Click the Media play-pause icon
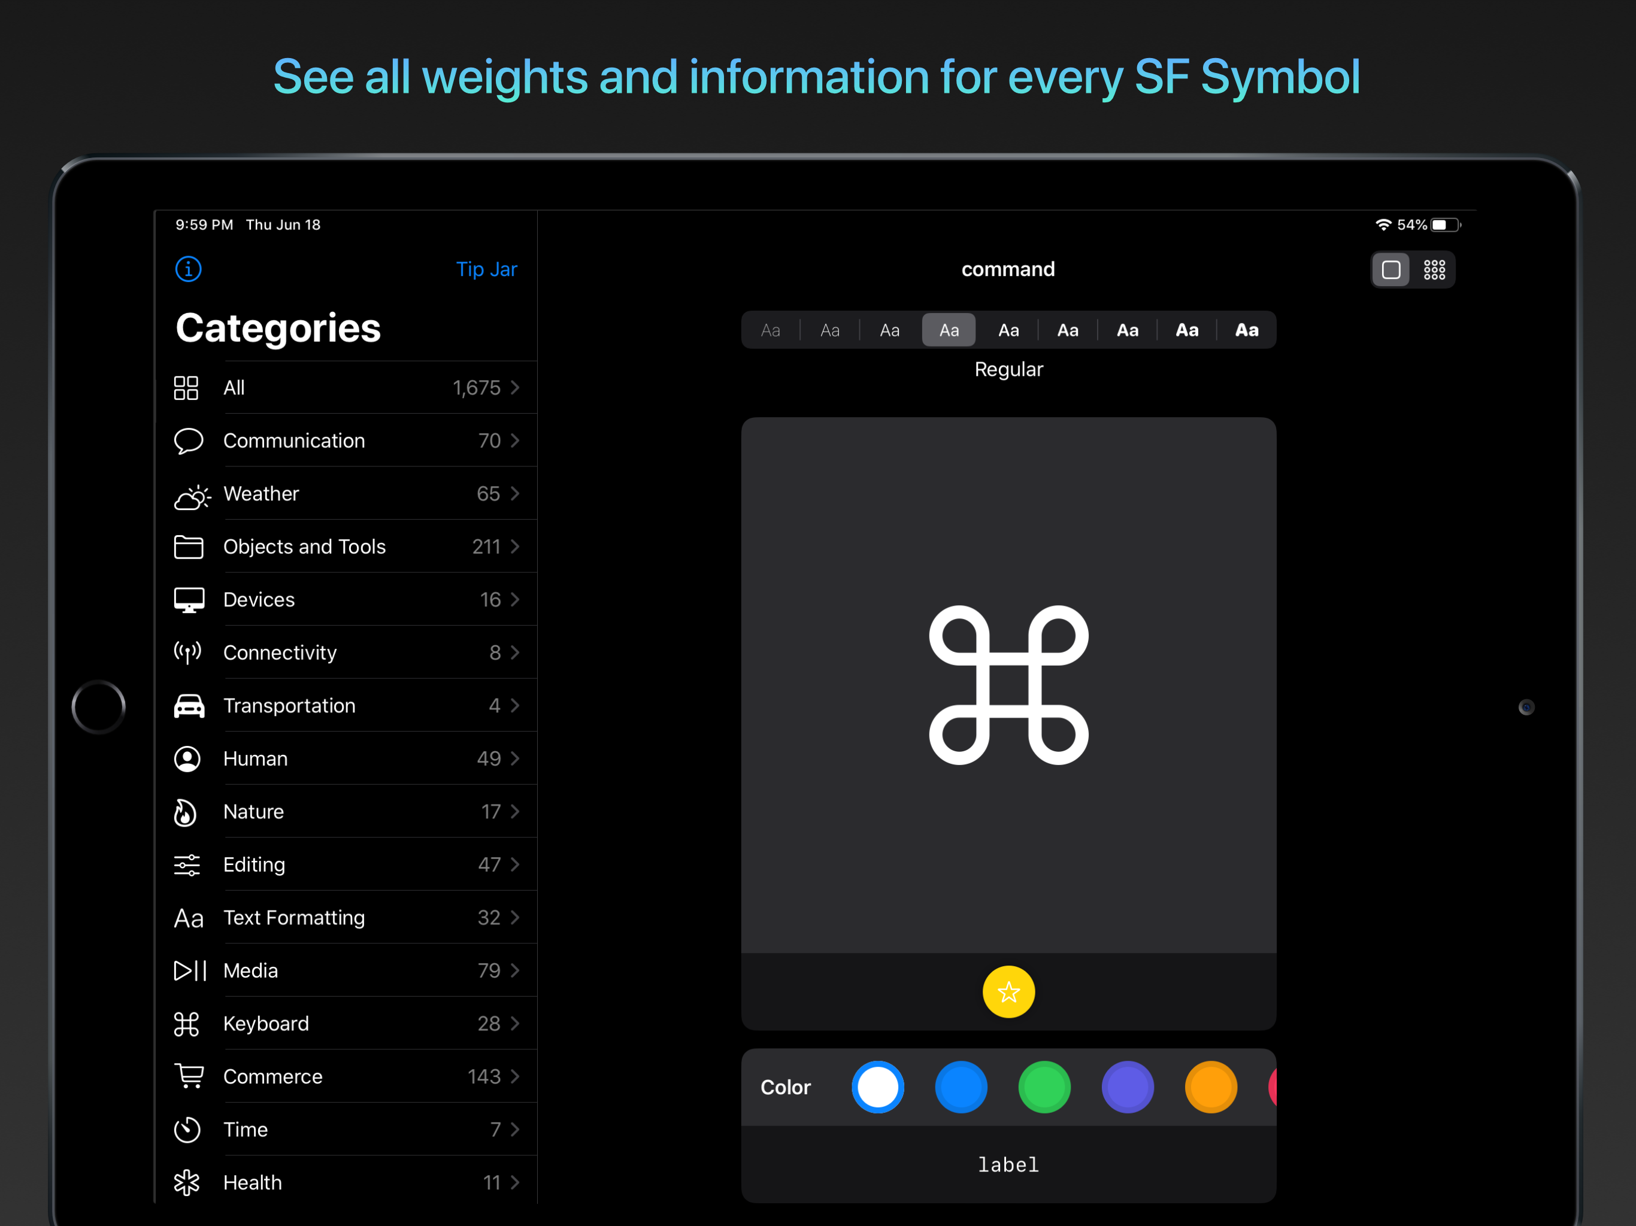1636x1226 pixels. click(189, 971)
